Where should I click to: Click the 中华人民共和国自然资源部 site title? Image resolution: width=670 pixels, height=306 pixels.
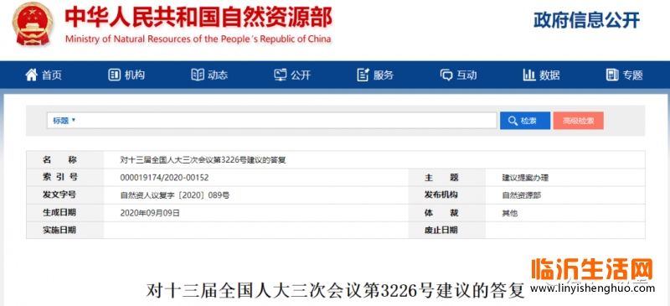pos(198,18)
